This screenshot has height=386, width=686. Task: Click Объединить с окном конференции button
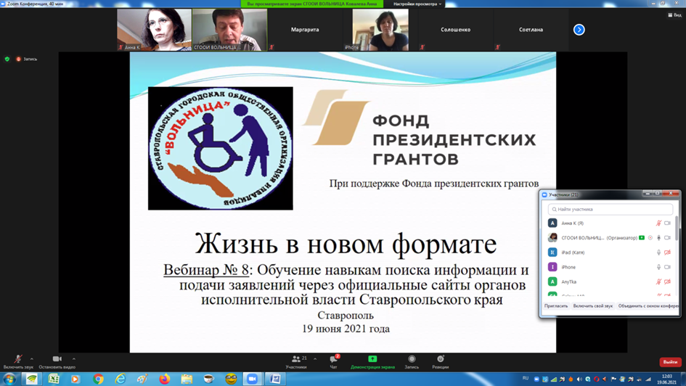648,306
